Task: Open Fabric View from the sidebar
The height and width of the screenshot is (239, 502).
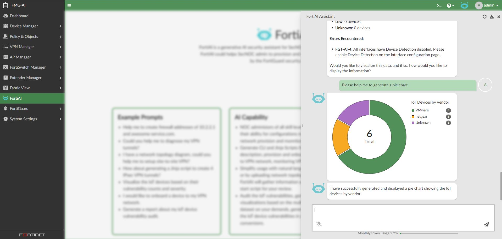Action: click(20, 88)
